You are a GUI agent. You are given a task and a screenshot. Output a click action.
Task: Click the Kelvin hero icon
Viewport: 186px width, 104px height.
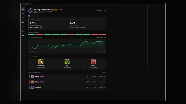pos(33,77)
